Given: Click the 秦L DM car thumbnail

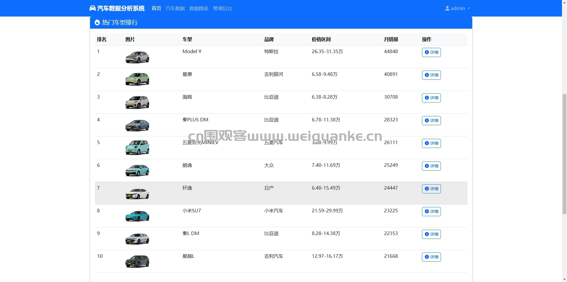Looking at the screenshot, I should (x=137, y=239).
